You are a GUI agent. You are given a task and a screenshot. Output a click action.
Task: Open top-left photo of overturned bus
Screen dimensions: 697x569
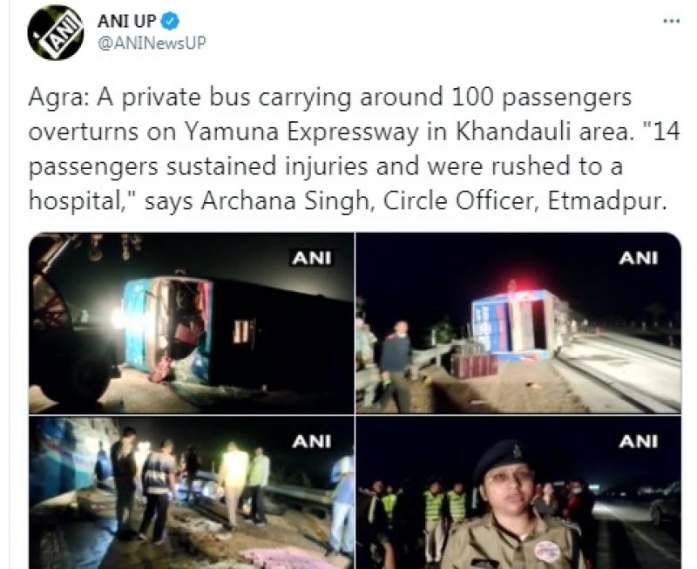[x=192, y=323]
